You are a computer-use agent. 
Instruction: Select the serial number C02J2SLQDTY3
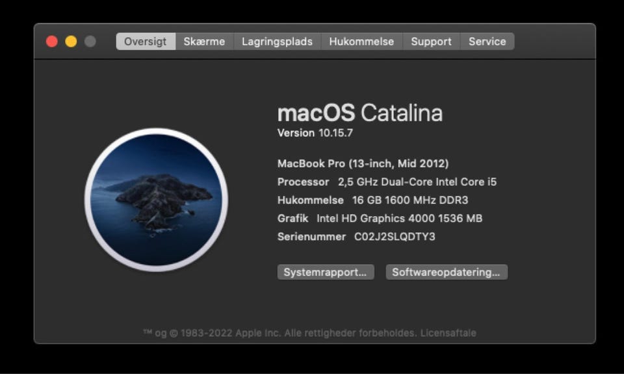(x=395, y=237)
